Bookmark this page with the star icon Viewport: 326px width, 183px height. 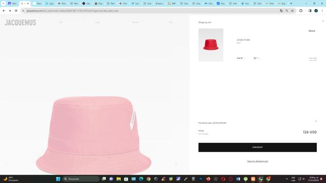pos(292,11)
